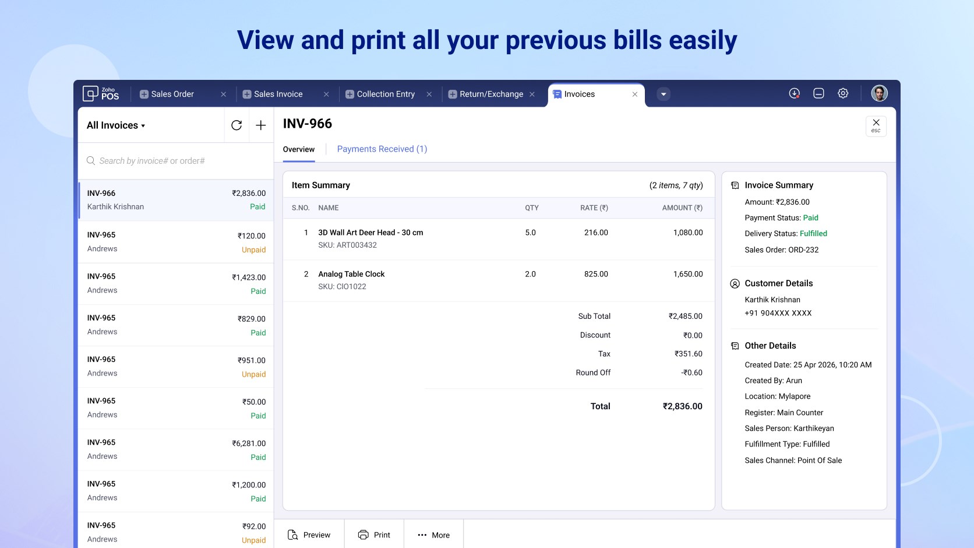
Task: Close the Sales Invoice tab
Action: coord(326,94)
